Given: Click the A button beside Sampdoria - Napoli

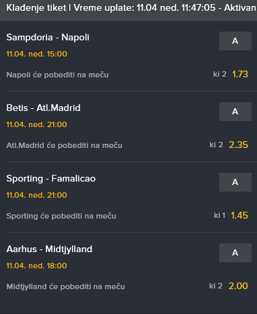Looking at the screenshot, I should [235, 41].
